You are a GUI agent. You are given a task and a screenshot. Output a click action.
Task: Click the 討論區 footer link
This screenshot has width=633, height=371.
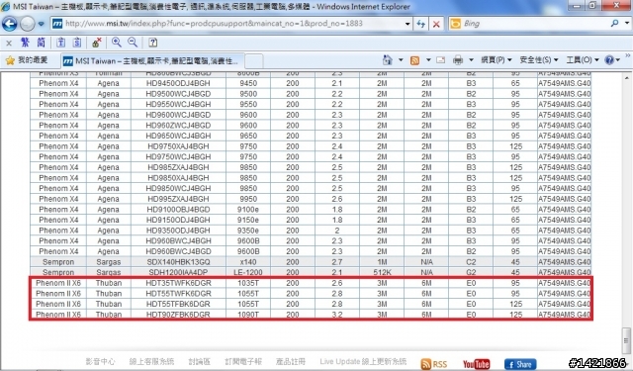200,362
